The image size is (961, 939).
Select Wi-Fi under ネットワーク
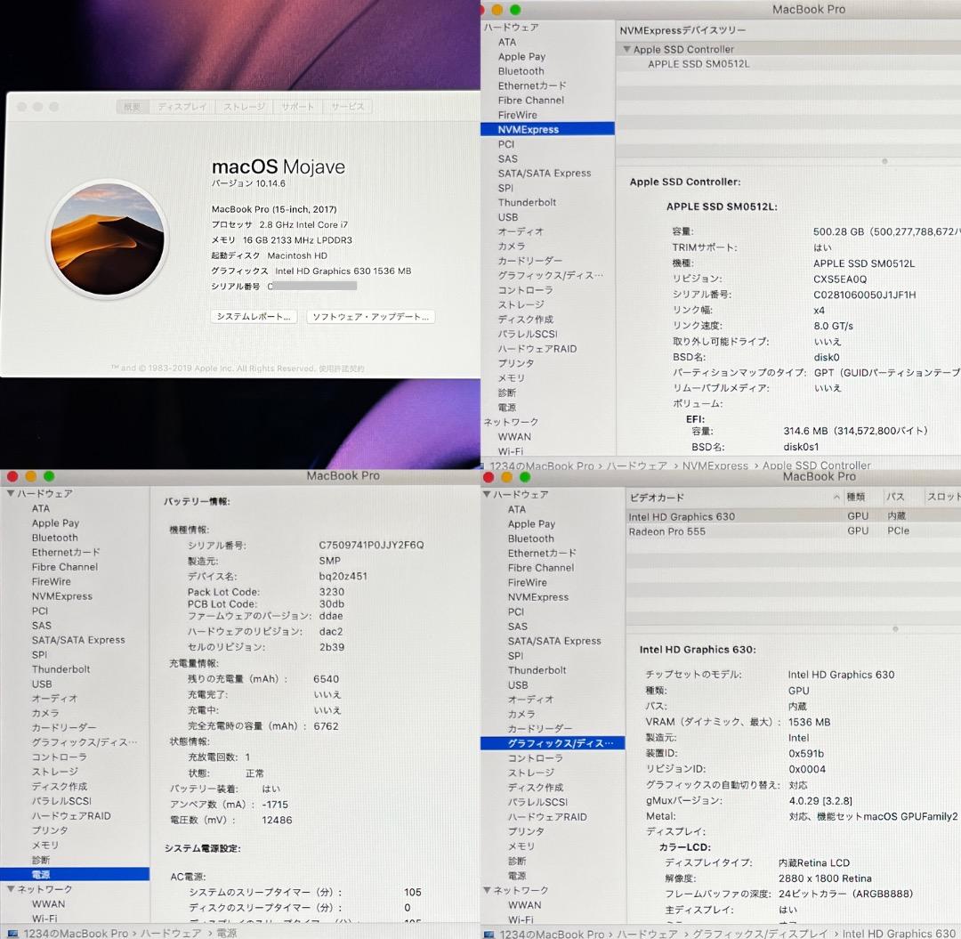[x=511, y=450]
